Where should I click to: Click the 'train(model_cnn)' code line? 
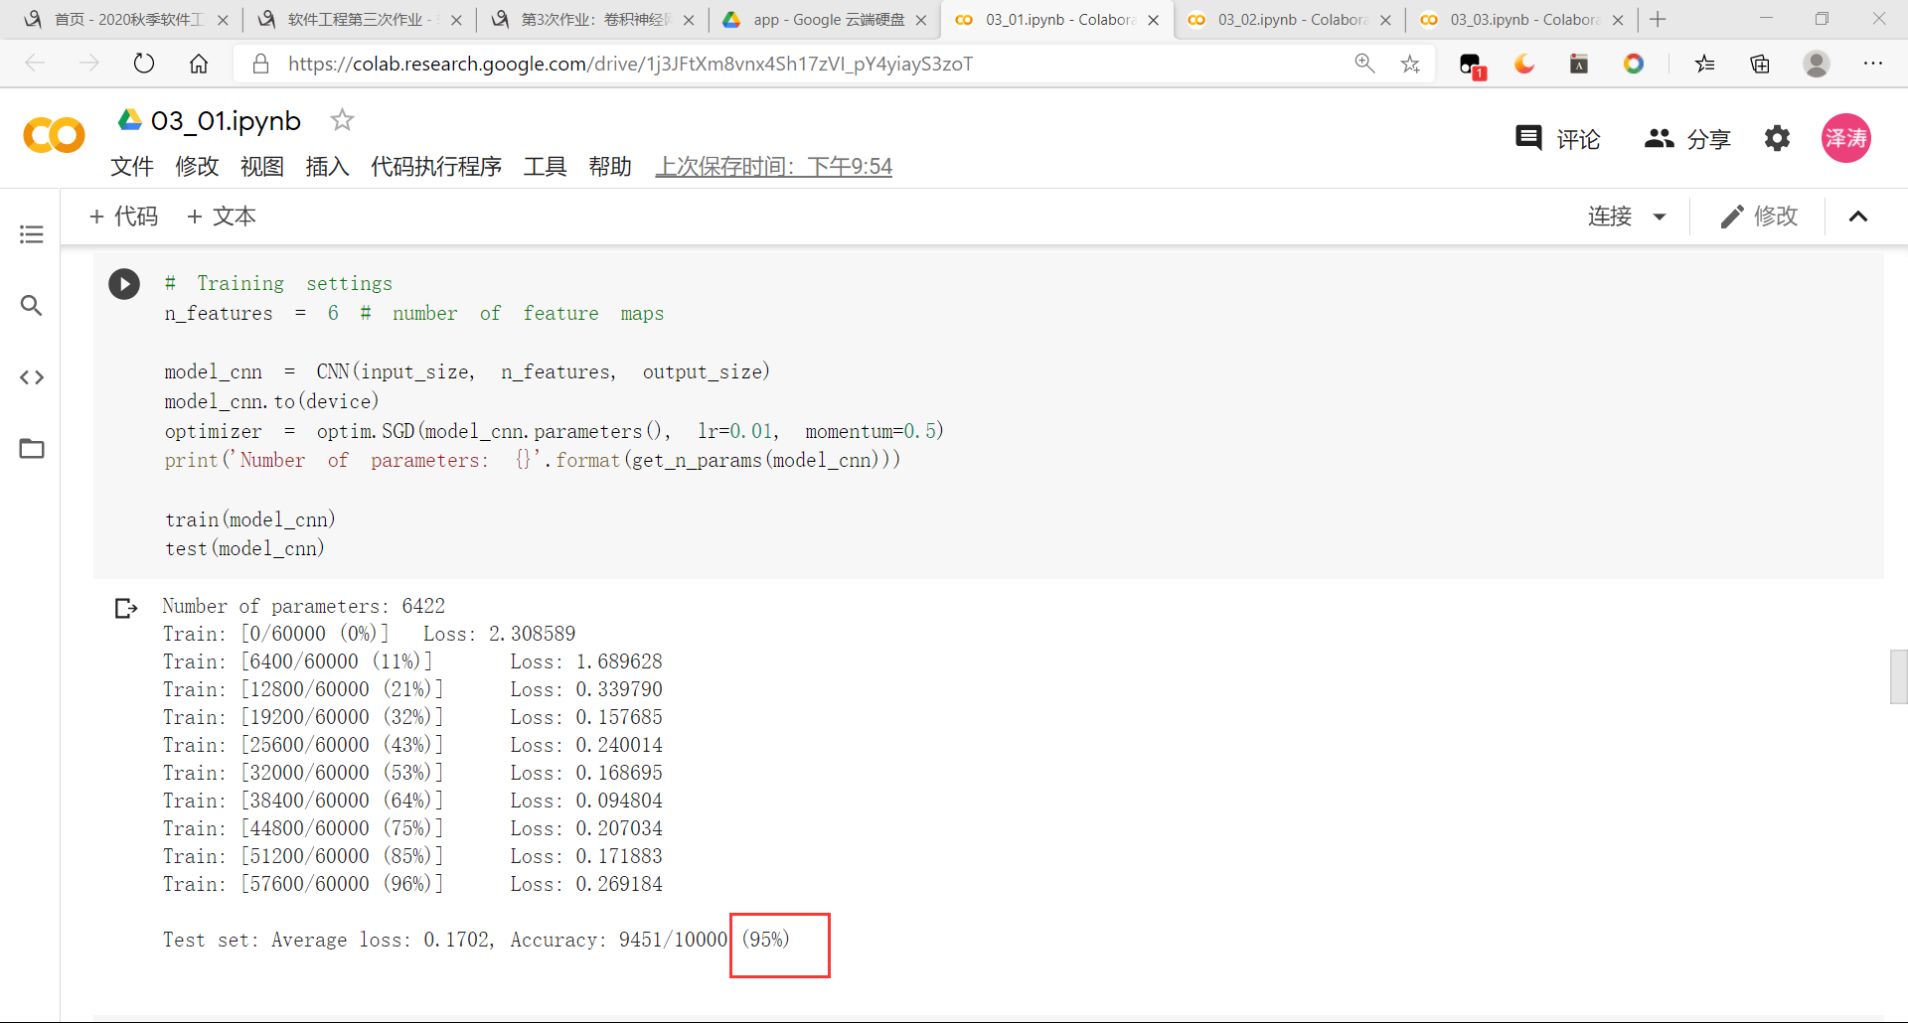point(250,519)
